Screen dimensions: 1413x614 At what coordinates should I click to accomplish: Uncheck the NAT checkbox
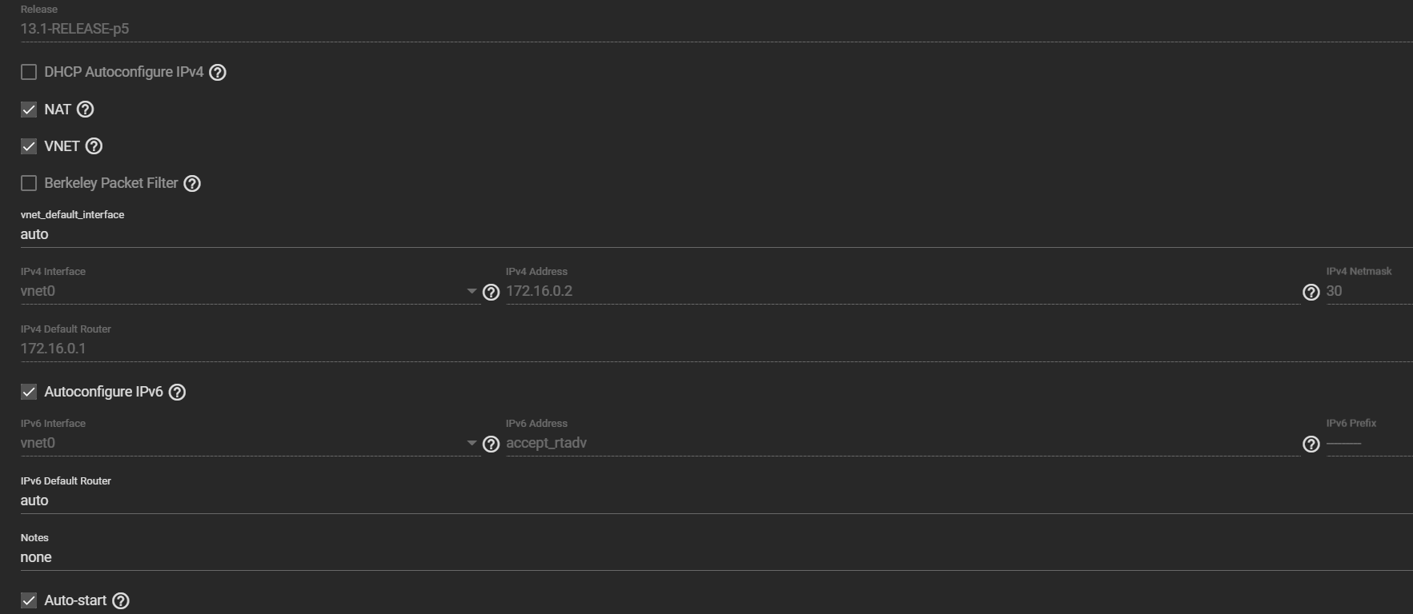coord(29,110)
